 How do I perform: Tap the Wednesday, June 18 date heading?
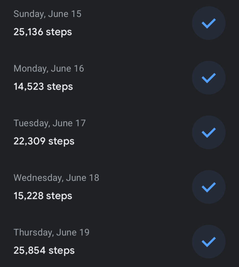[56, 178]
